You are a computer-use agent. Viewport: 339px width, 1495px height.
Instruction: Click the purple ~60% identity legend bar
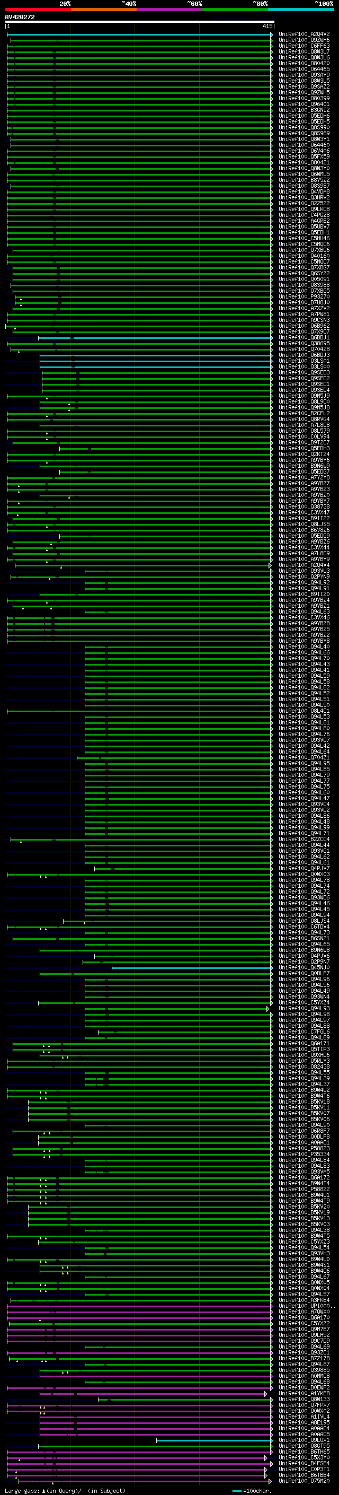coord(169,10)
